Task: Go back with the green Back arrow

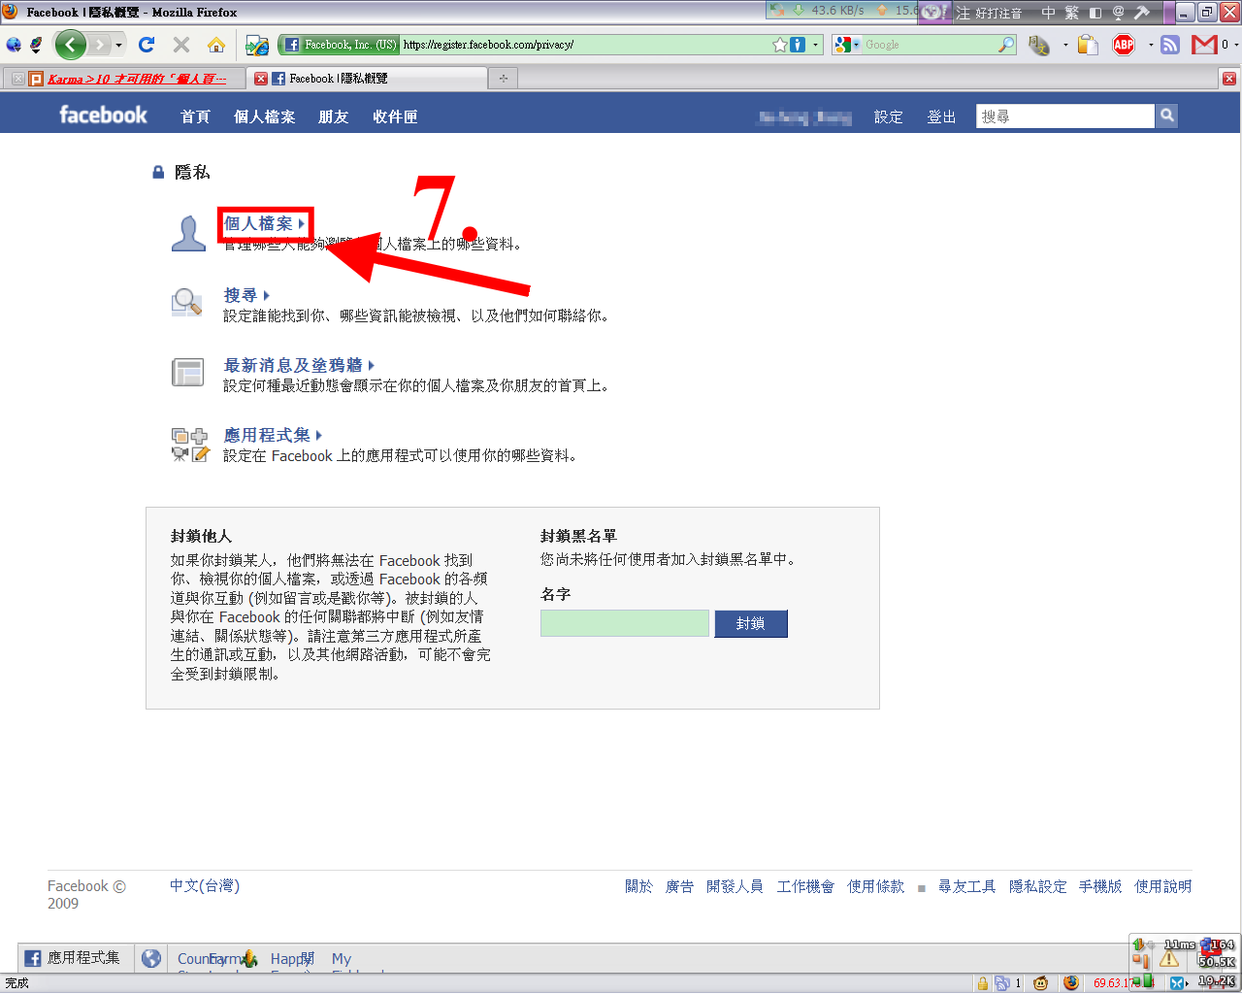Action: (70, 45)
